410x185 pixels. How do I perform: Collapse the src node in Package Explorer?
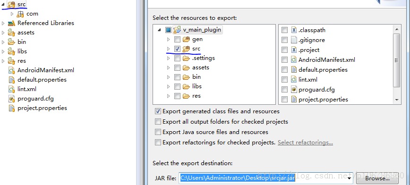3,4
